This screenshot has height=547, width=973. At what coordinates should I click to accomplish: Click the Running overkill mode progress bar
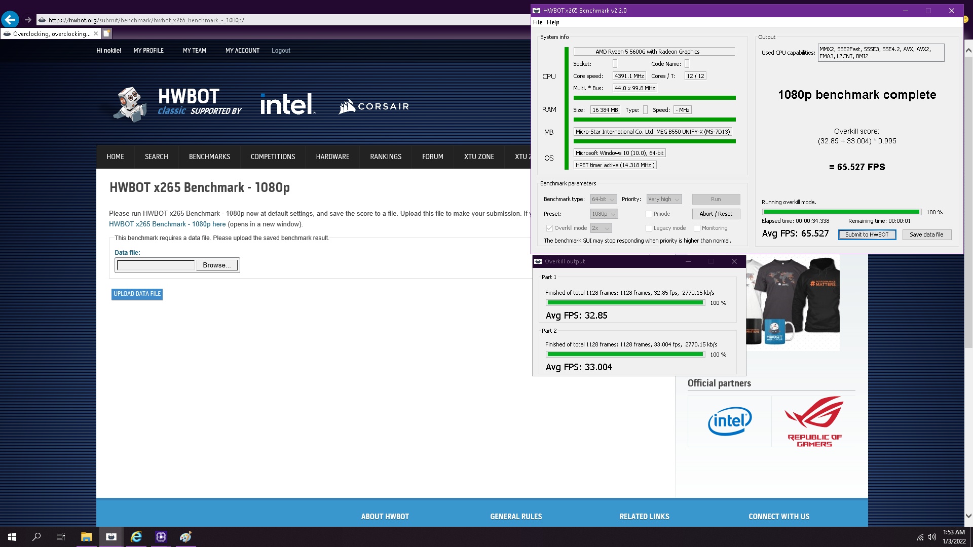click(841, 212)
